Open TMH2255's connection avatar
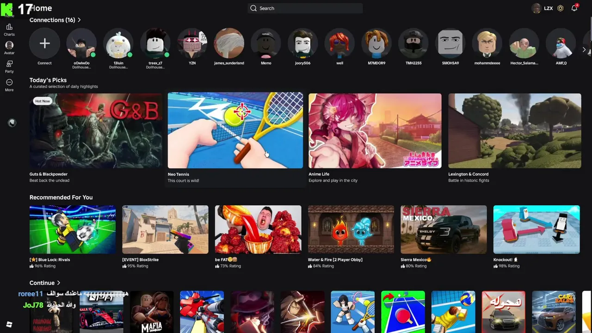The height and width of the screenshot is (333, 592). pos(413,43)
